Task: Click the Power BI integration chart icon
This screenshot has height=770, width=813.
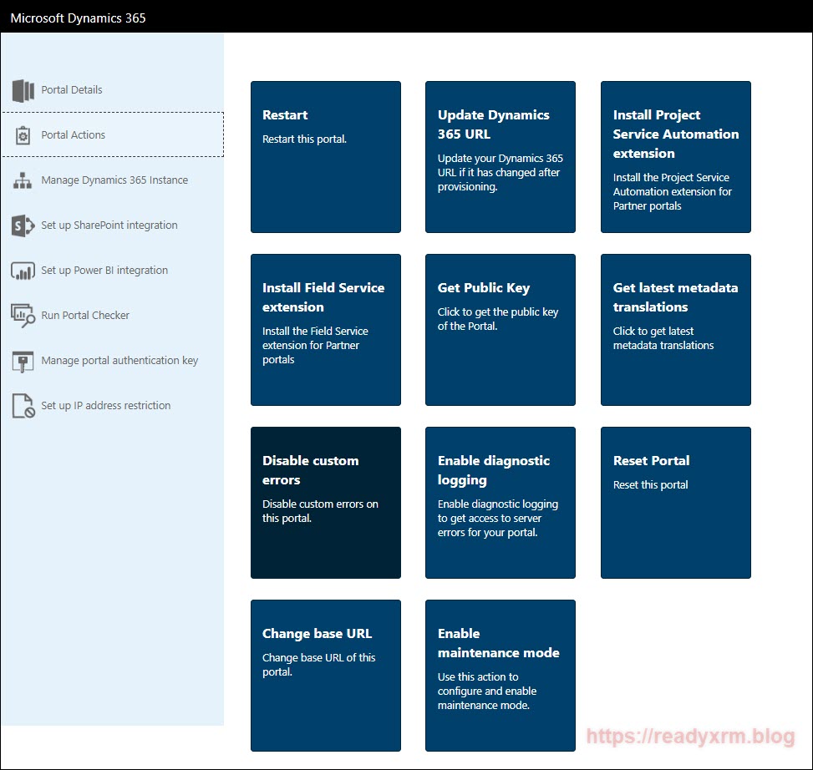Action: [x=23, y=271]
